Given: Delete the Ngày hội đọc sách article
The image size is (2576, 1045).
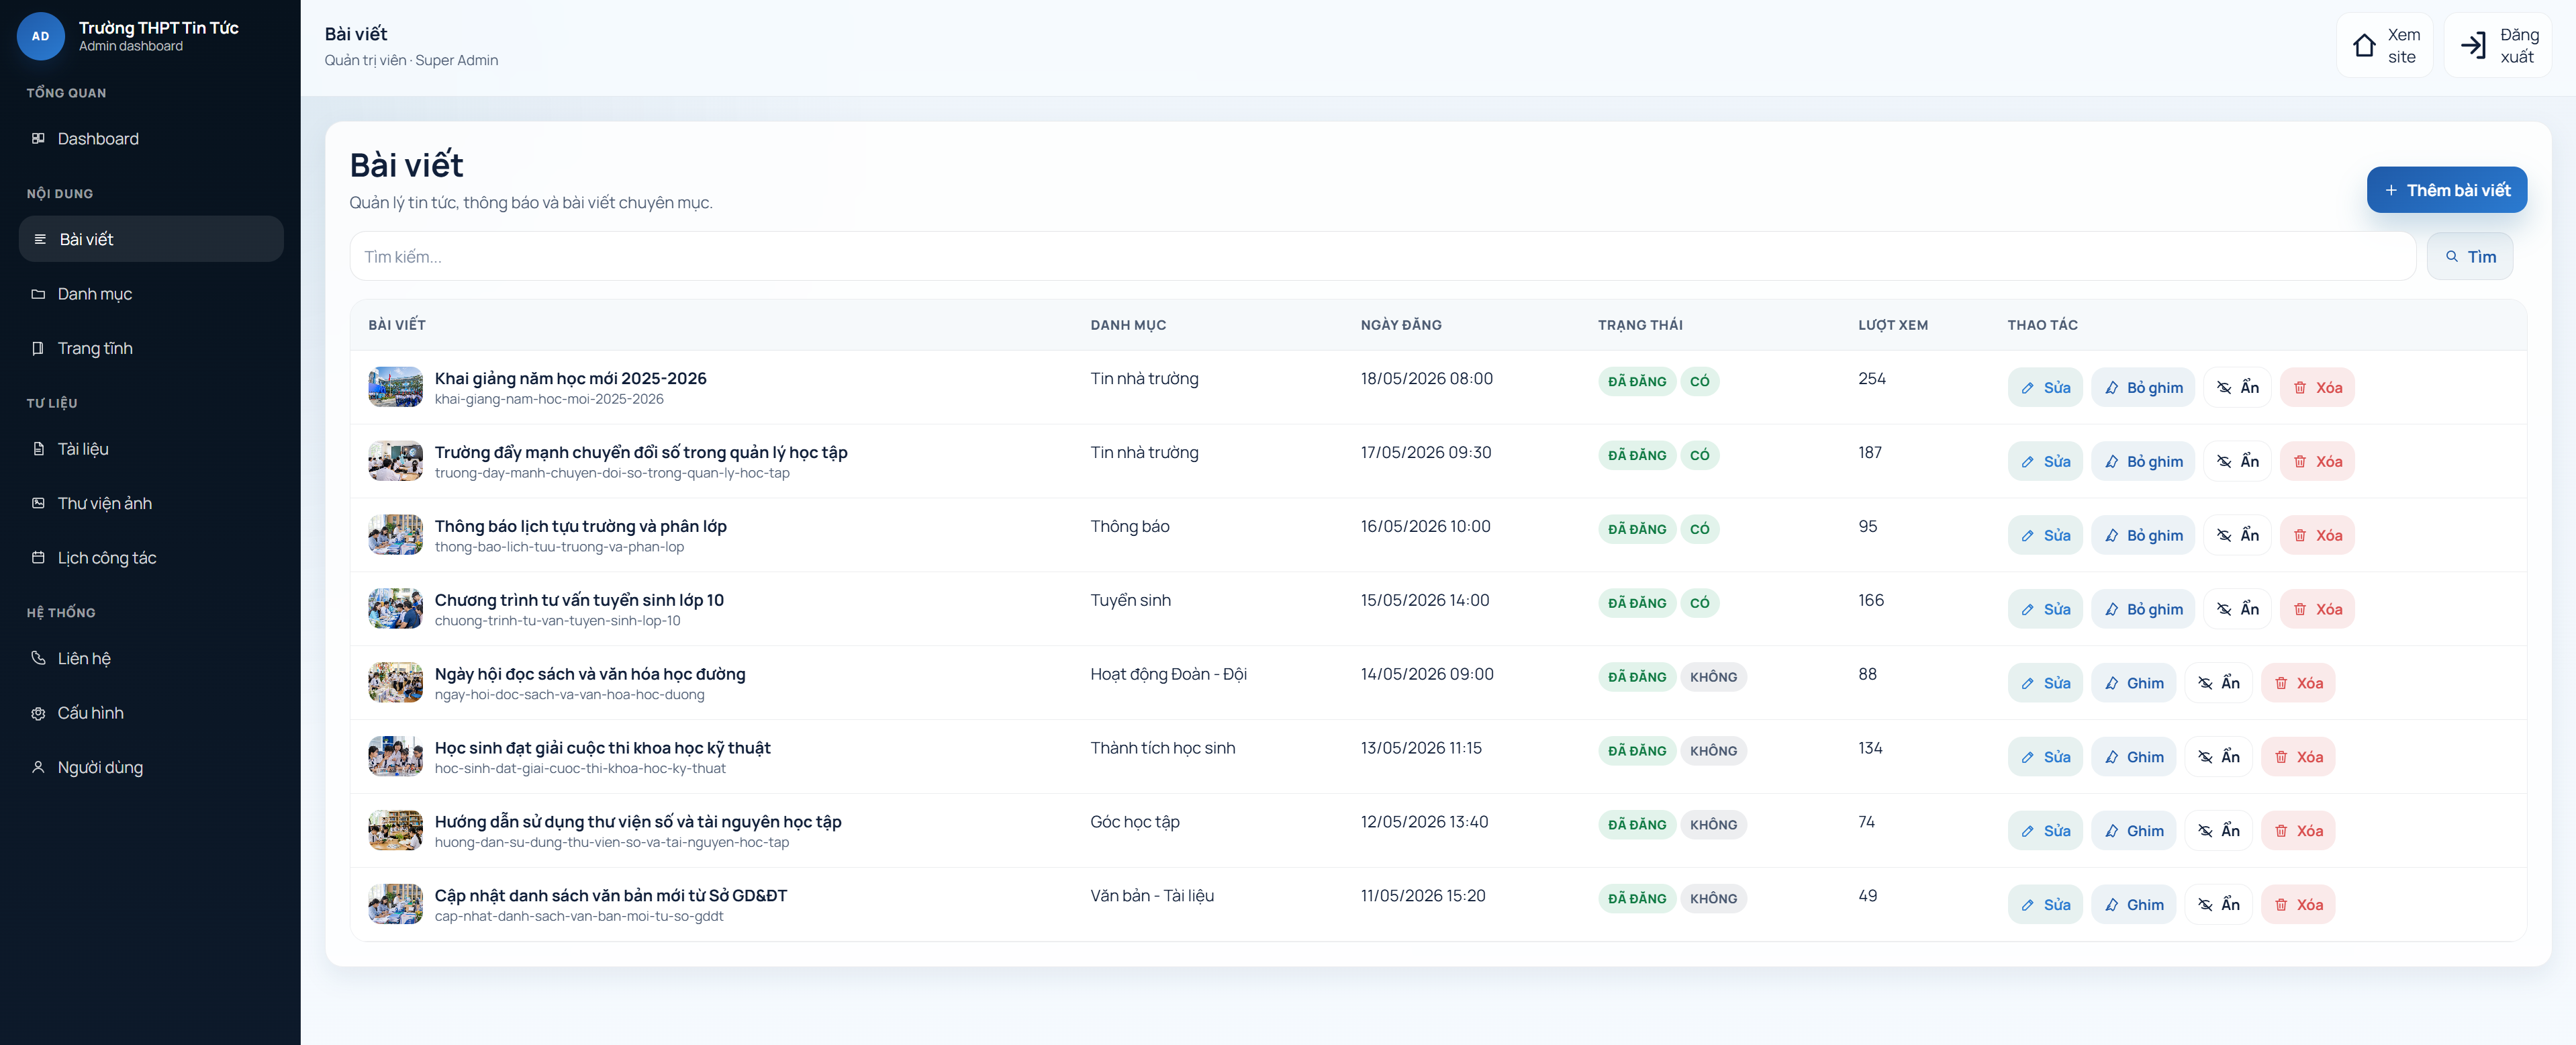Looking at the screenshot, I should [2298, 684].
